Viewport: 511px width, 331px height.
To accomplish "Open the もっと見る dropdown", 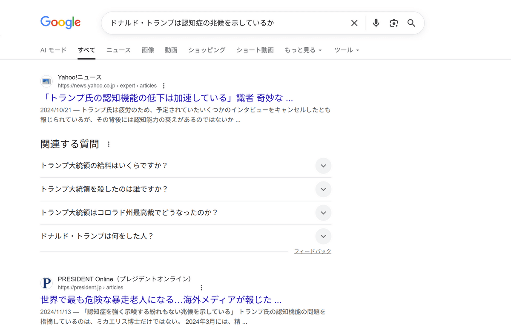I will pyautogui.click(x=303, y=50).
